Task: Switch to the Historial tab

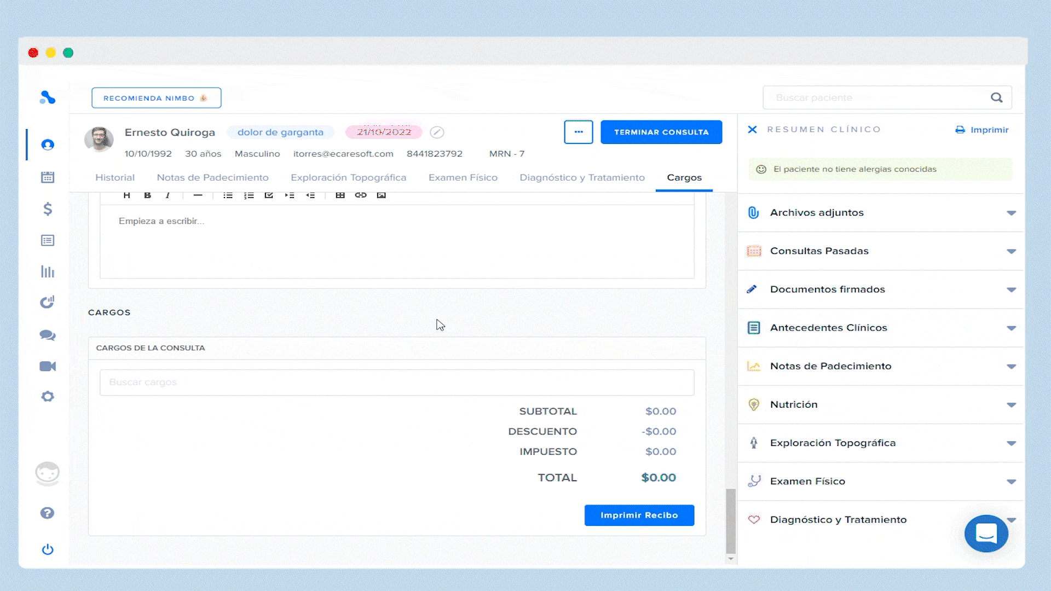Action: pyautogui.click(x=115, y=177)
